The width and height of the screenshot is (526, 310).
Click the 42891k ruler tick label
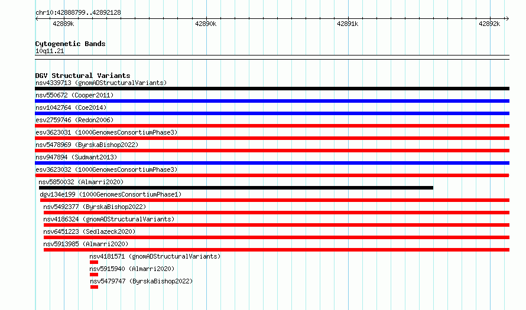click(348, 24)
